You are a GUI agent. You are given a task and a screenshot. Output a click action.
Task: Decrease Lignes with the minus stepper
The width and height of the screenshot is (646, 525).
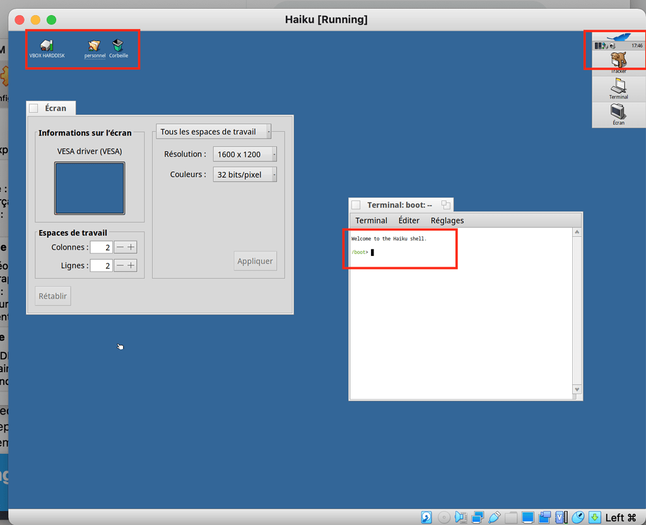120,265
